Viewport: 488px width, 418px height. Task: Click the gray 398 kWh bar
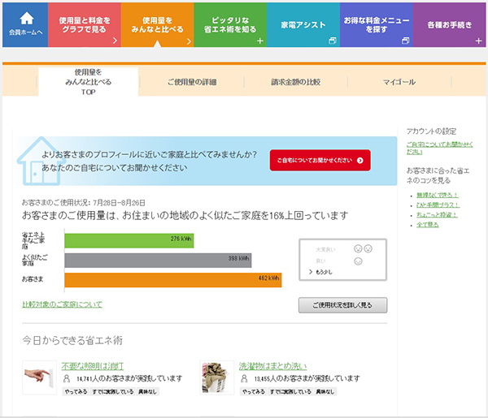pyautogui.click(x=158, y=261)
